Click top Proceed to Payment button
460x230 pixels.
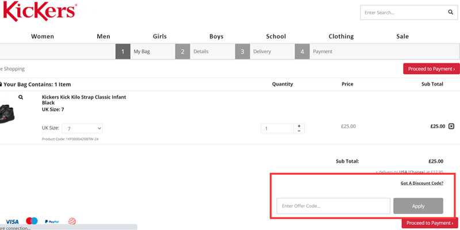click(431, 69)
